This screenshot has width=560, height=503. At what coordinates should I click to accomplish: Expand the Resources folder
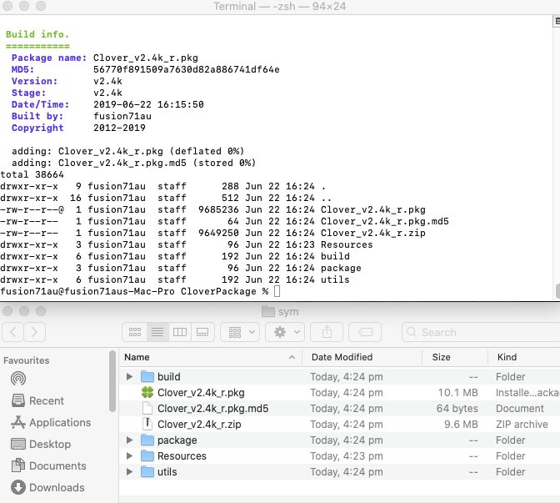(x=130, y=455)
